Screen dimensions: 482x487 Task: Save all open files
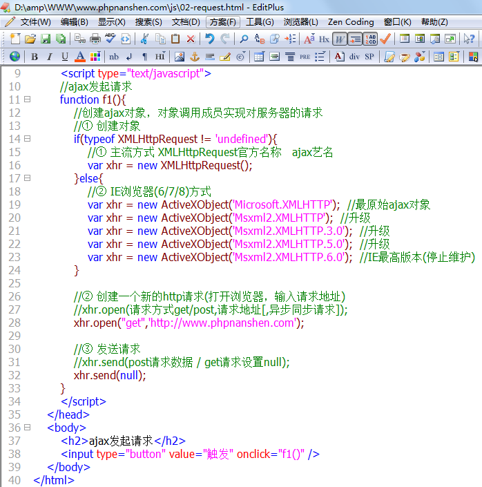[61, 39]
